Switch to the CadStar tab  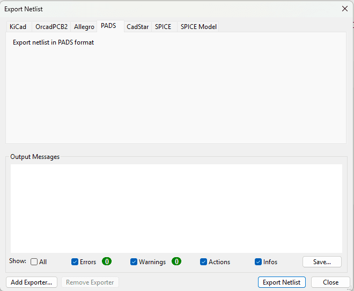click(137, 27)
